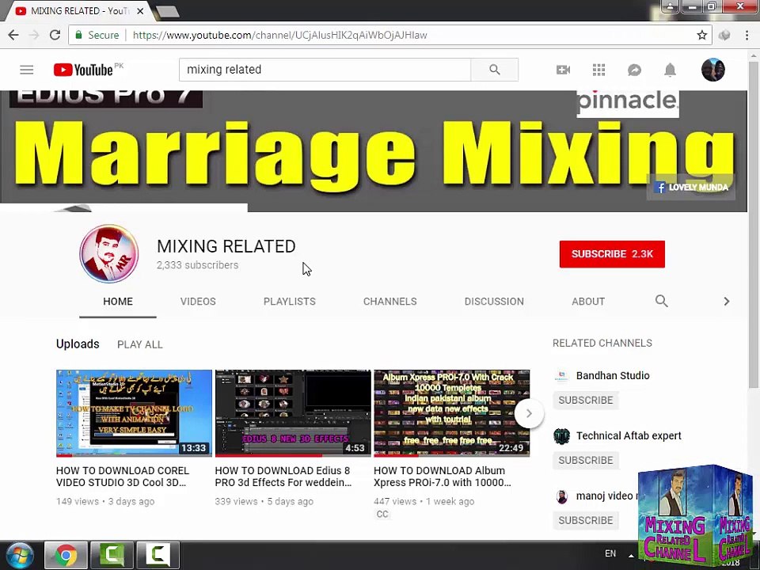Screen dimensions: 760x570
Task: Switch to the DISCUSSION tab
Action: click(x=494, y=302)
